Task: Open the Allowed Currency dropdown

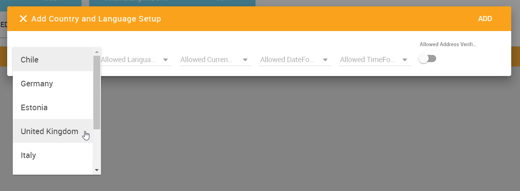Action: pyautogui.click(x=216, y=60)
